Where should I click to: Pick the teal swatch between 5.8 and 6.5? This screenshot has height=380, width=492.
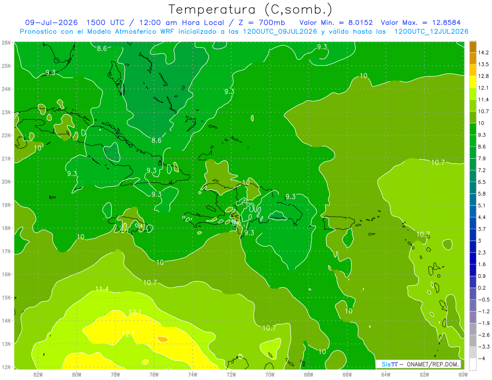coord(473,187)
